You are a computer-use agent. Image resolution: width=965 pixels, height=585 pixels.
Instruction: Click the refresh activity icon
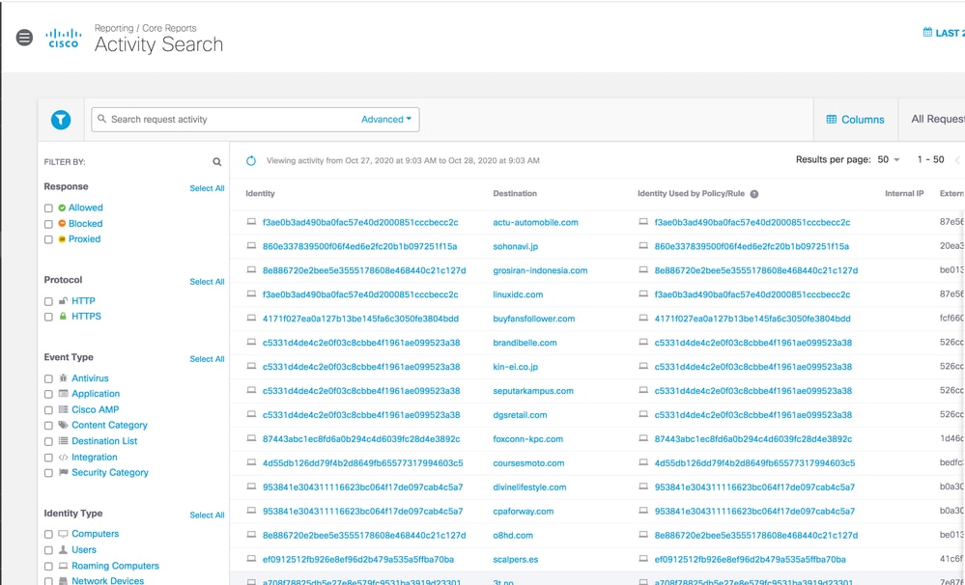tap(251, 160)
